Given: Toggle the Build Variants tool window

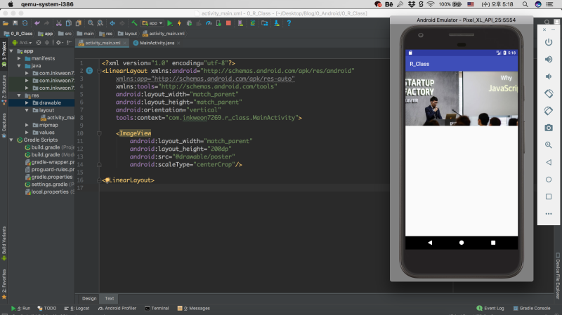Looking at the screenshot, I should 4,243.
